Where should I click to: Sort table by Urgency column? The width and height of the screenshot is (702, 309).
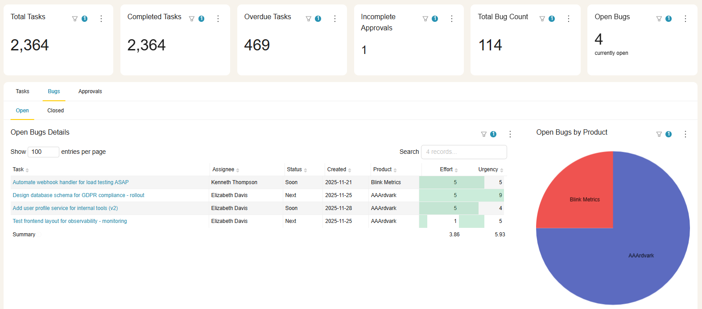488,169
